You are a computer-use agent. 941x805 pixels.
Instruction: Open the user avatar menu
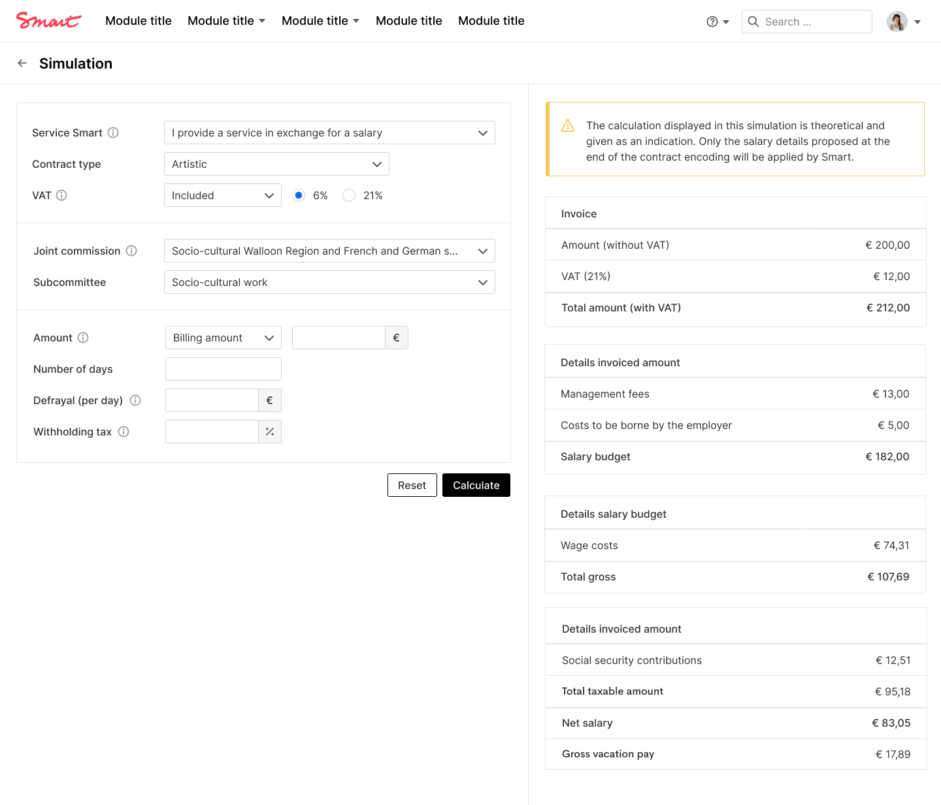click(x=897, y=22)
